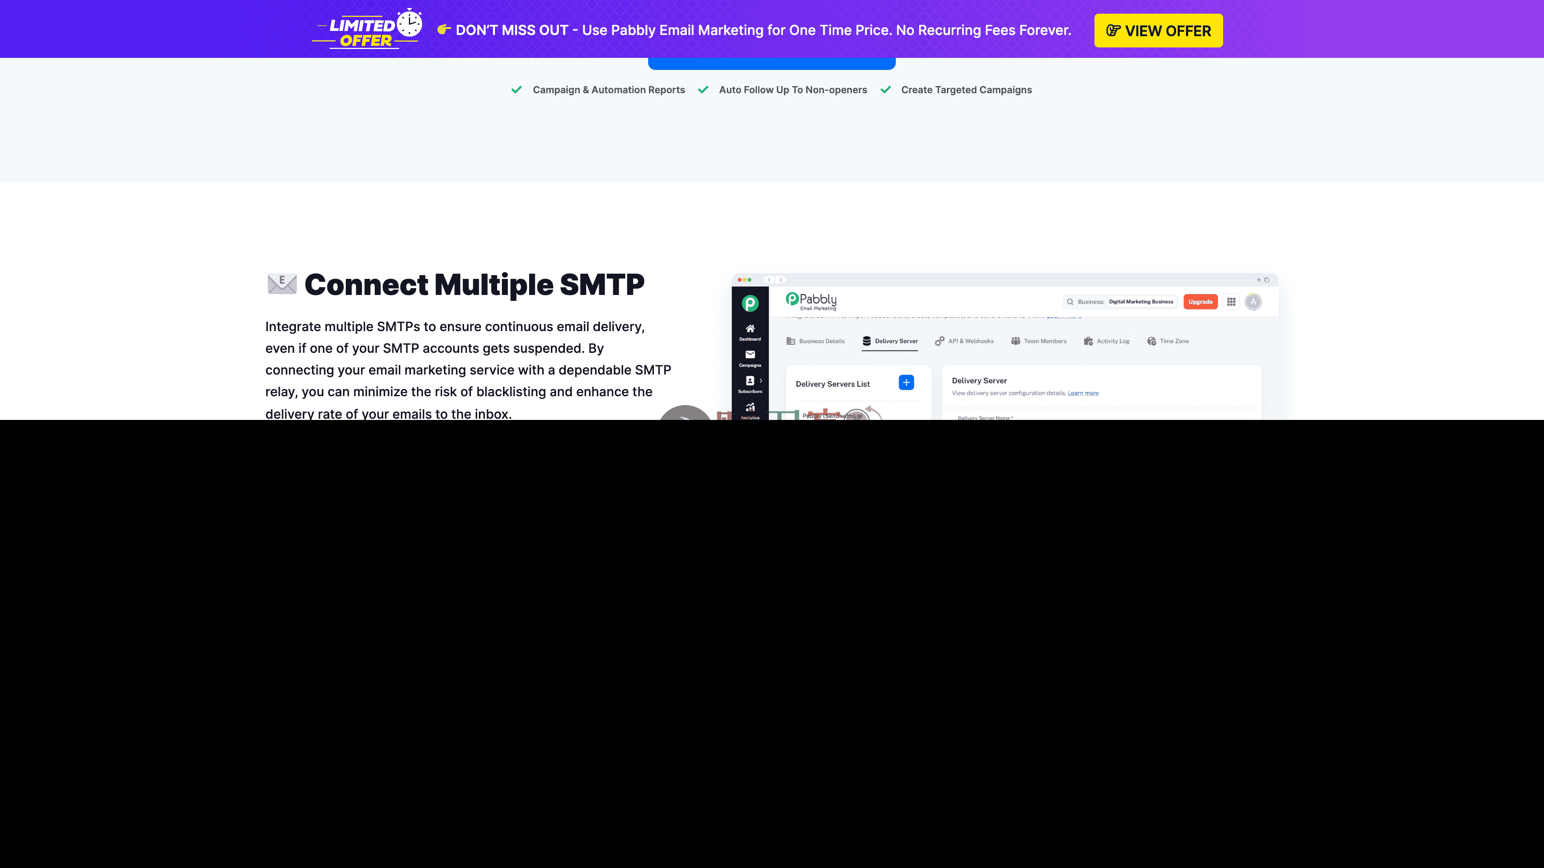Click the 'DON'T MISS OUT' banner message

click(x=764, y=30)
